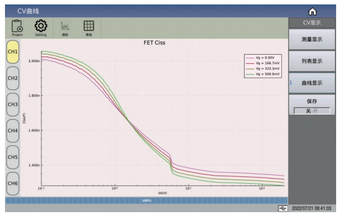Image resolution: width=340 pixels, height=216 pixels.
Task: Click the Vg = 166.7mV legend entry
Action: click(263, 63)
